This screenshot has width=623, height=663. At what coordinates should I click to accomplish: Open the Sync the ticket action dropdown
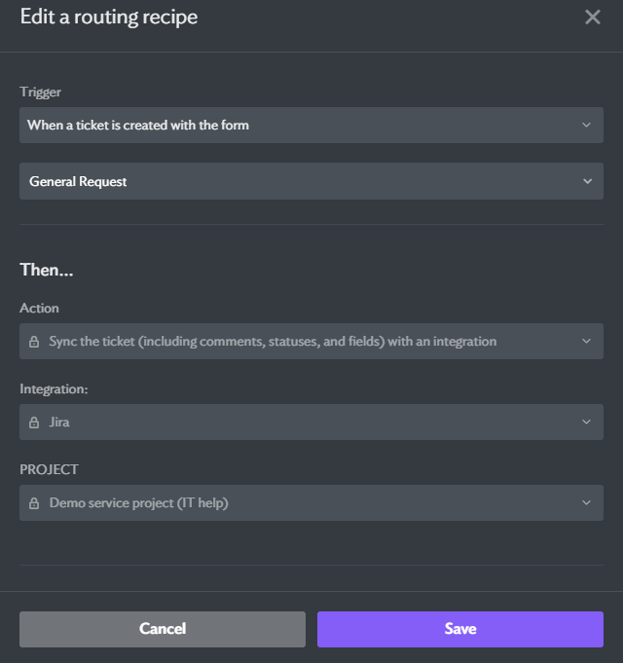pos(311,341)
